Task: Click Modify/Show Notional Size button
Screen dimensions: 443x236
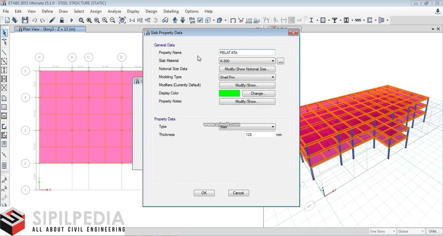Action: pyautogui.click(x=247, y=69)
